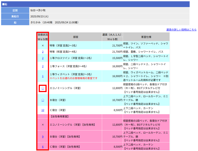This screenshot has height=151, width=198.
Task: Open 運賃の詳しい説明はこちら link
Action: pos(181,30)
